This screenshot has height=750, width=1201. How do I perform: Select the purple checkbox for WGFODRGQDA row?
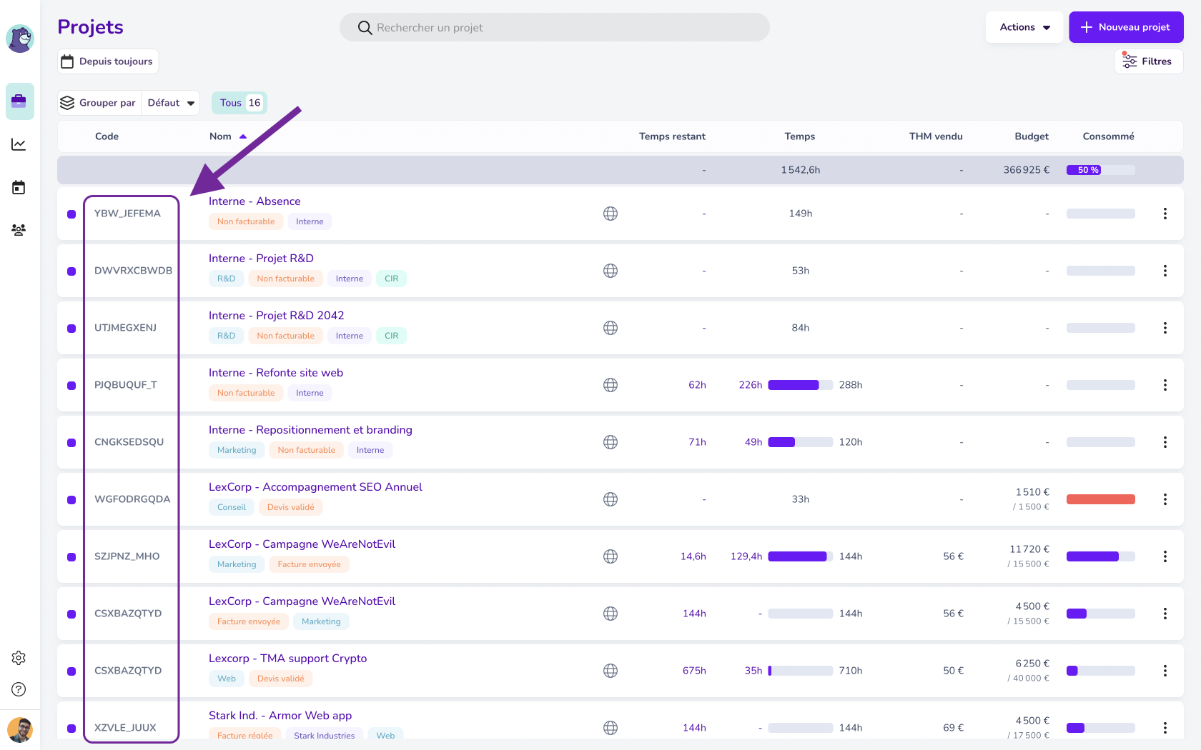click(71, 500)
